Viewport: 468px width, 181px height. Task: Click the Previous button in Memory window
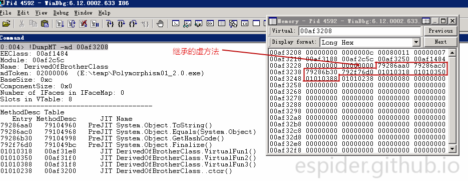440,31
